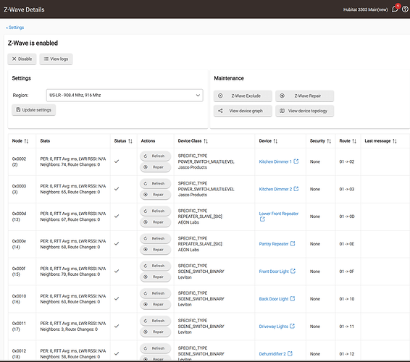410x362 pixels.
Task: Open Dehumidifier 2 external link icon
Action: [x=290, y=353]
